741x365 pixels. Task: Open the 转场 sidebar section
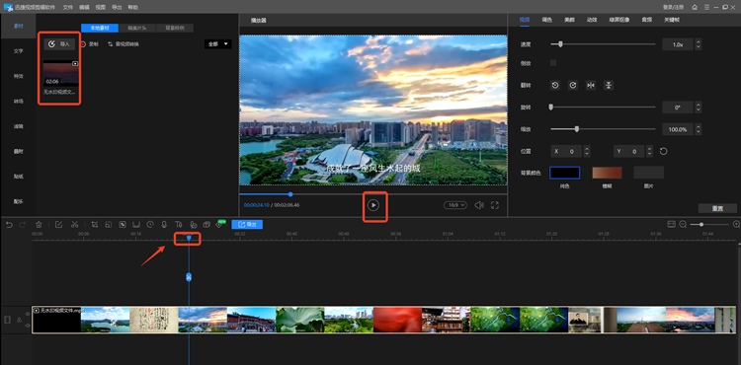18,102
